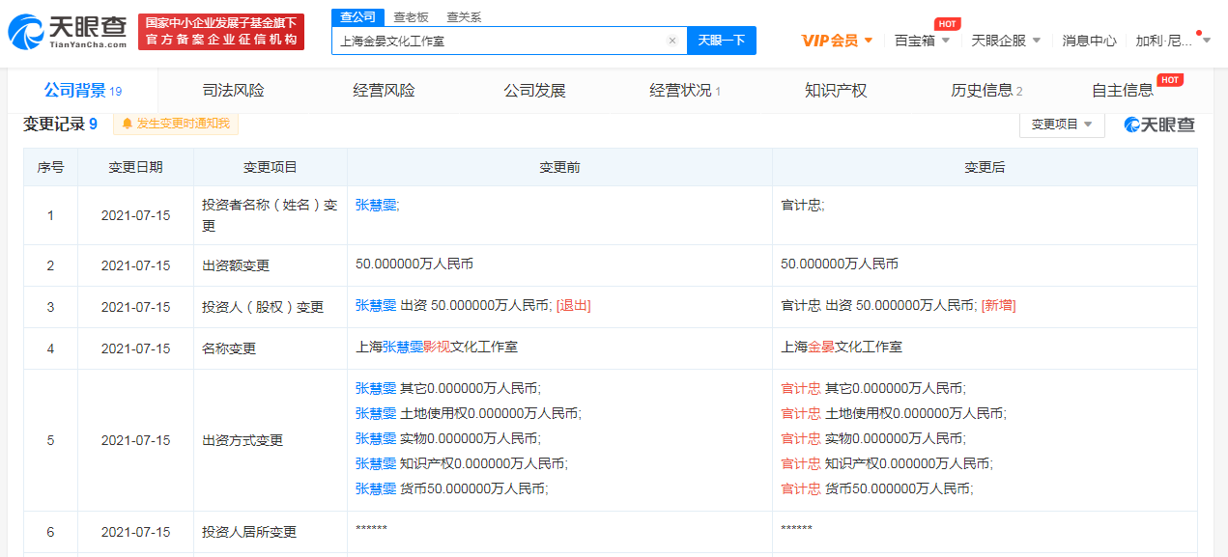Click the TianYanCha logo at top left

68,32
